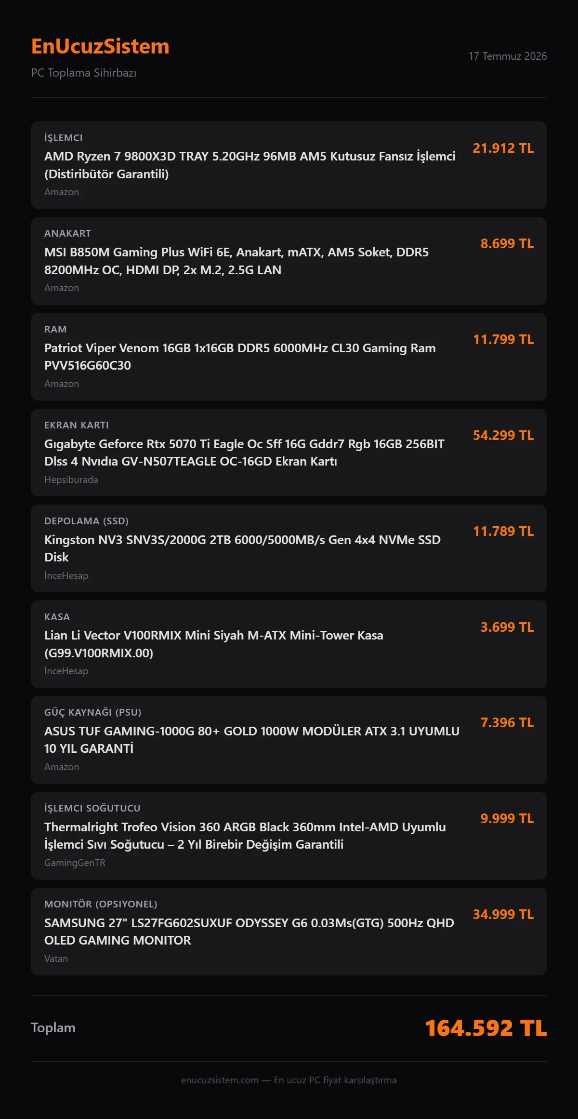Open Samsung Odyssey G6 OLED monitor listing
The image size is (578, 1119).
[249, 932]
